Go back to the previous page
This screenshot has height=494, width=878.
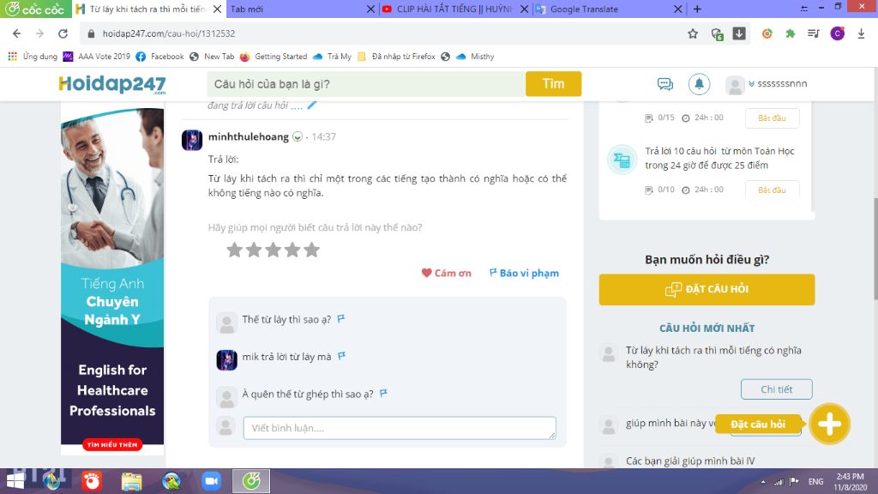[x=17, y=33]
